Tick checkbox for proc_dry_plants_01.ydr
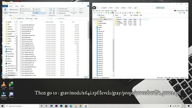 click(x=20, y=50)
